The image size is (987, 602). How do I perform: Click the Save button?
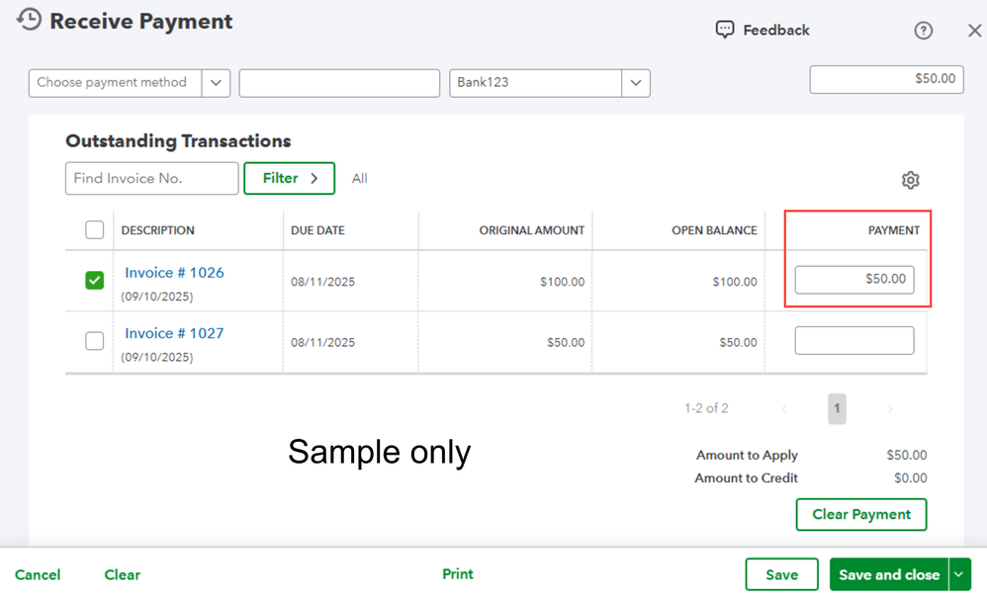tap(781, 574)
